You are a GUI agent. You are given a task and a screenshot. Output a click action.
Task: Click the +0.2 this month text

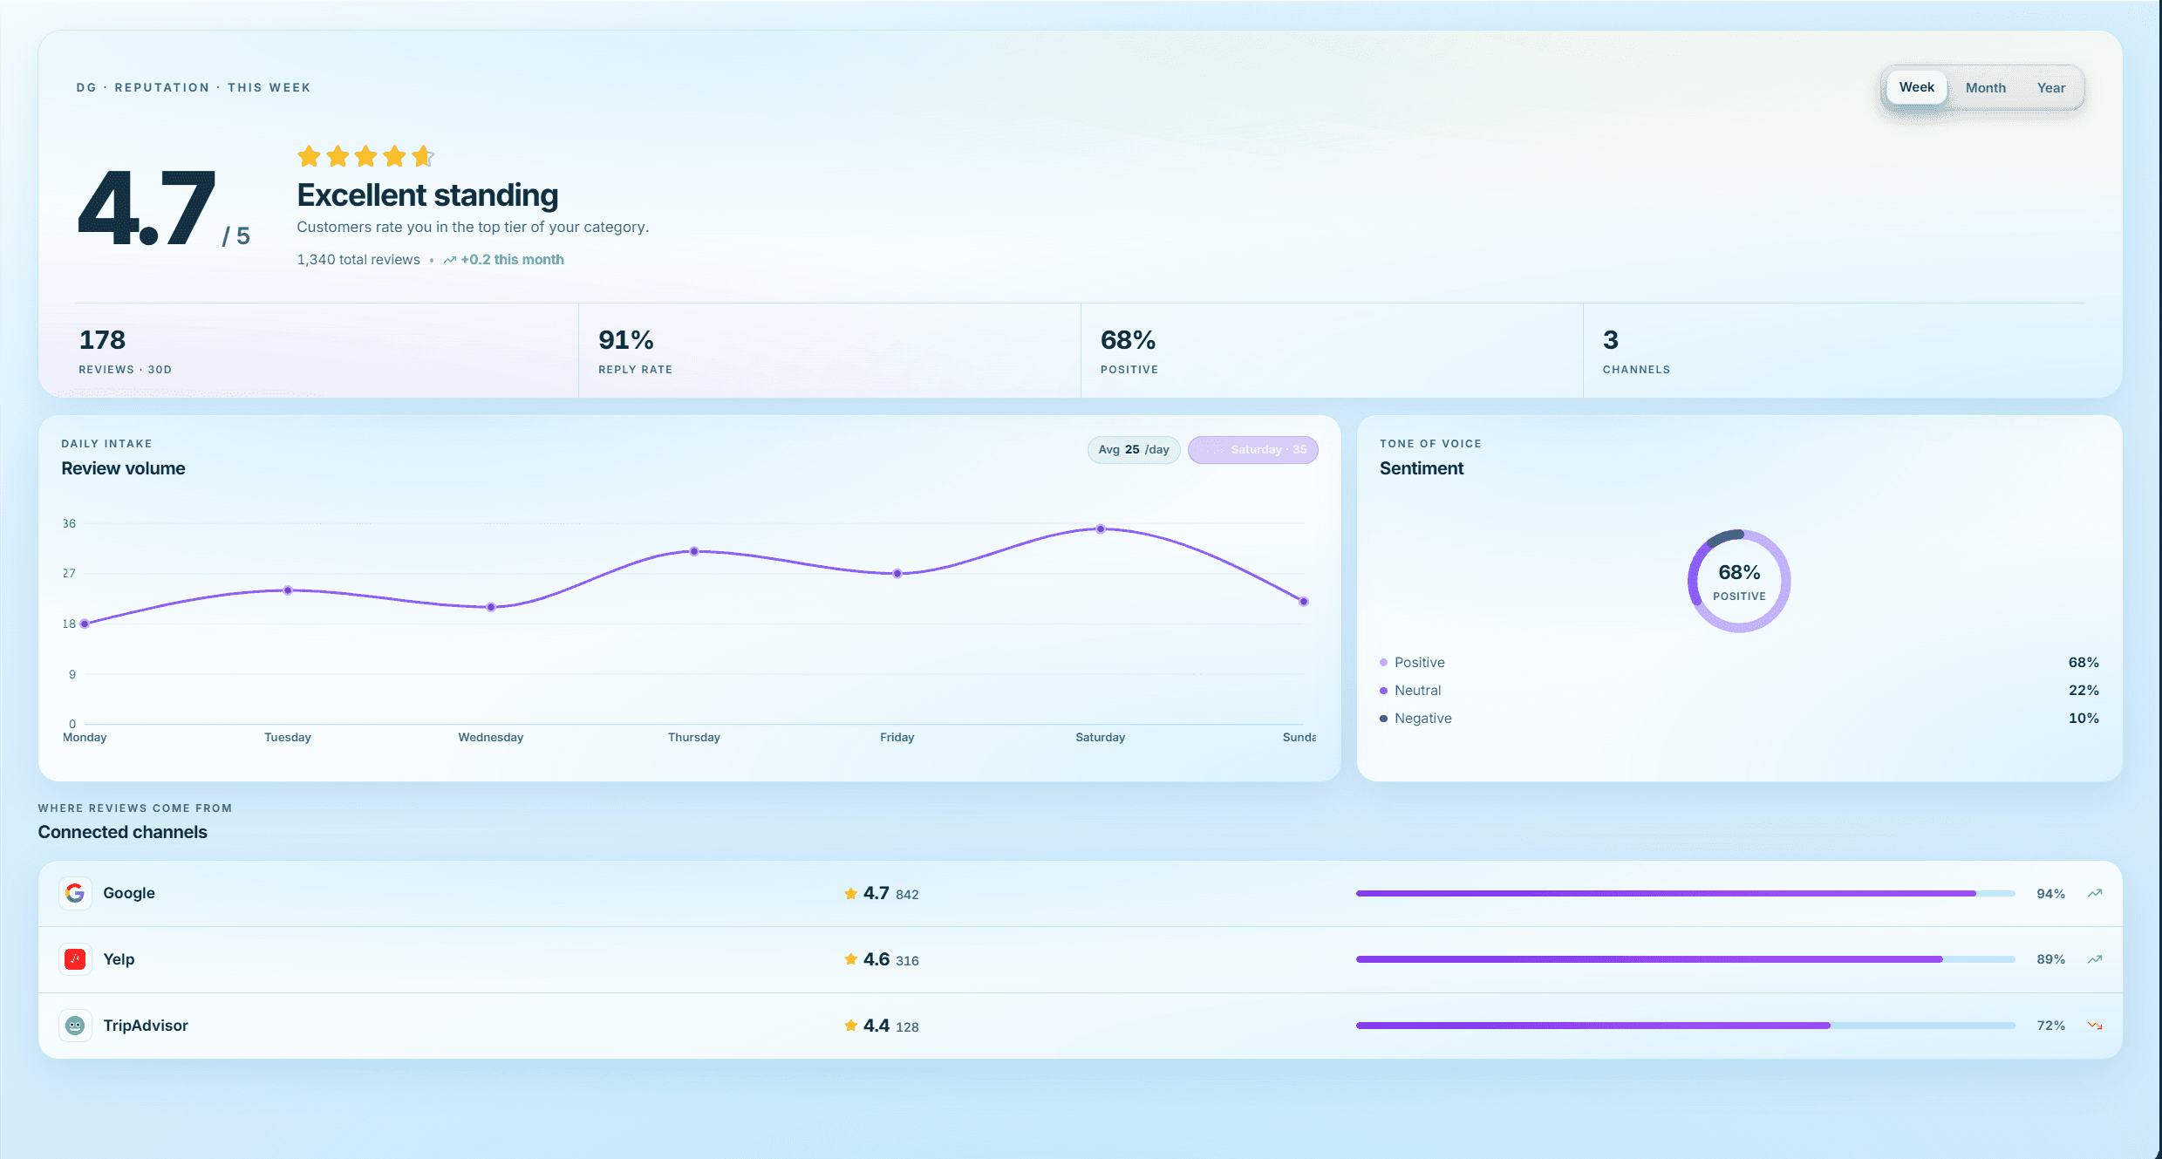click(x=512, y=260)
